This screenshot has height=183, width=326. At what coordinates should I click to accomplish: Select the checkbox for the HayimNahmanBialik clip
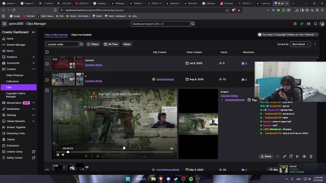(x=47, y=170)
